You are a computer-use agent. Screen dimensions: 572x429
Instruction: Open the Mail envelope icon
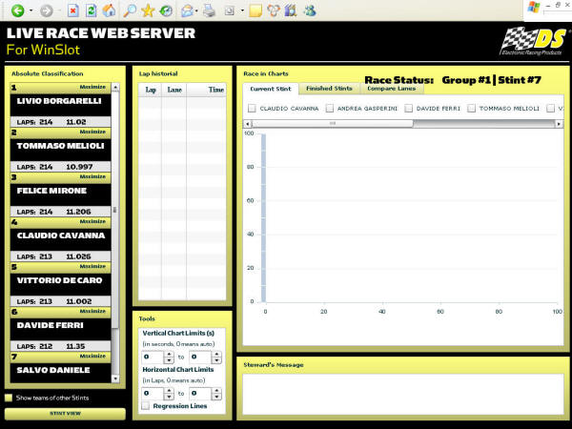pyautogui.click(x=187, y=10)
